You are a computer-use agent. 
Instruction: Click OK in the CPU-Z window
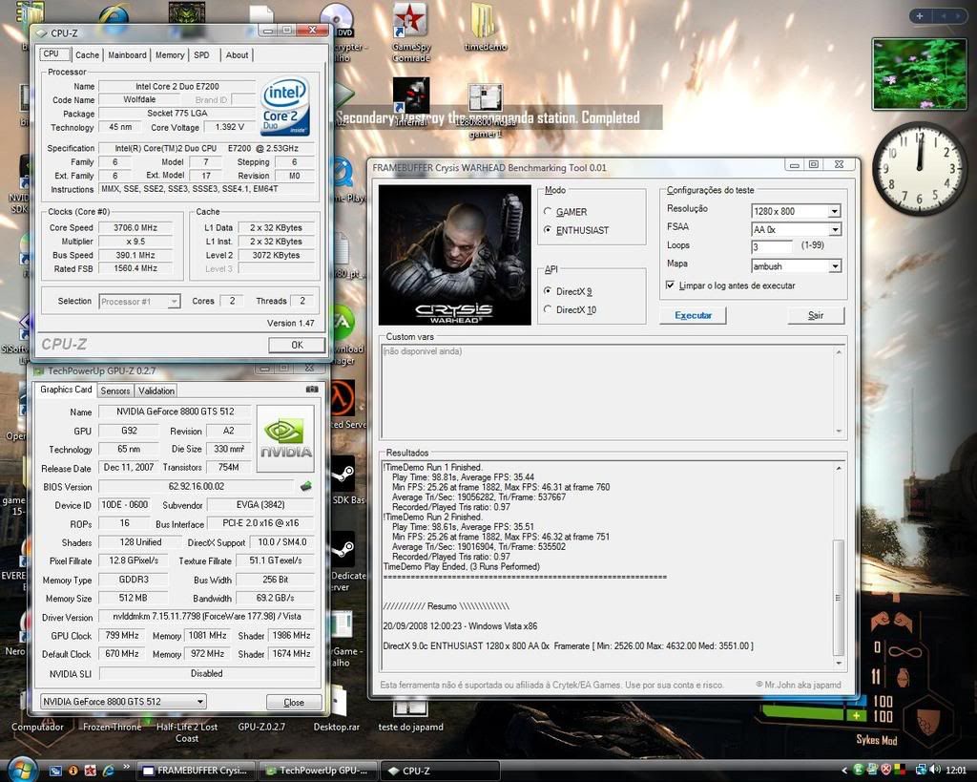click(x=296, y=345)
